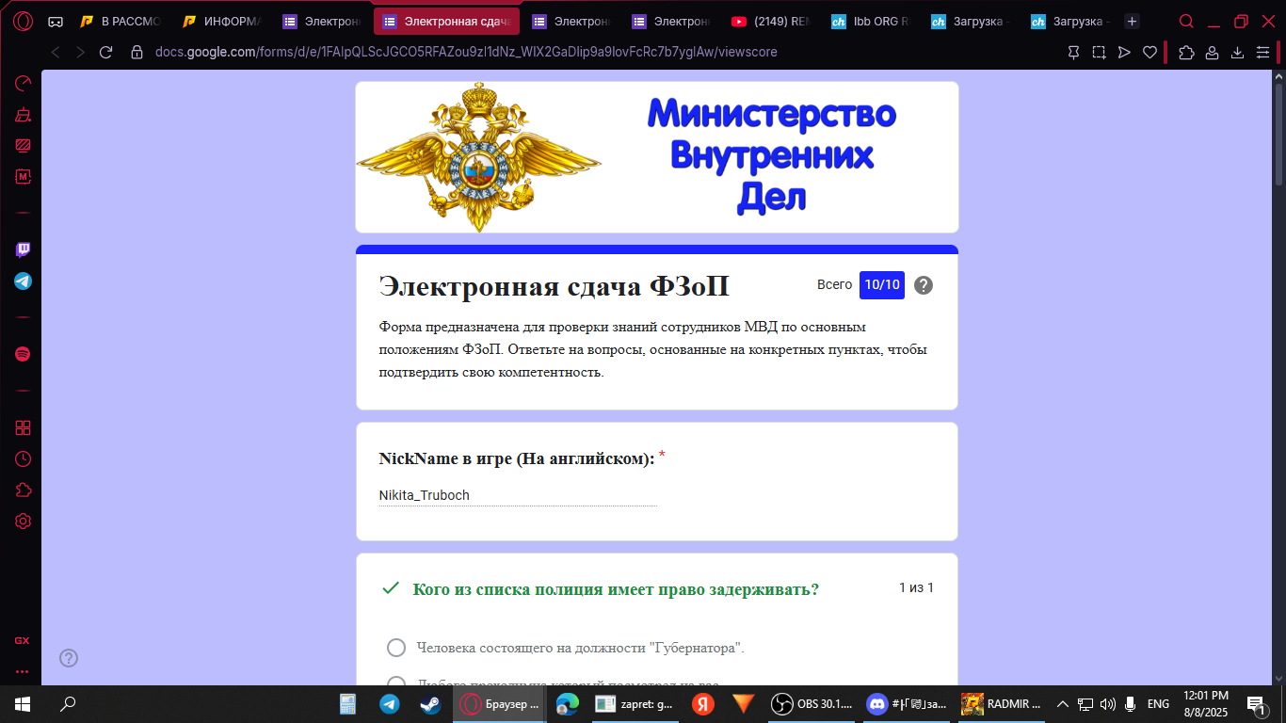
Task: Open Yandex browser from the taskbar
Action: point(703,704)
